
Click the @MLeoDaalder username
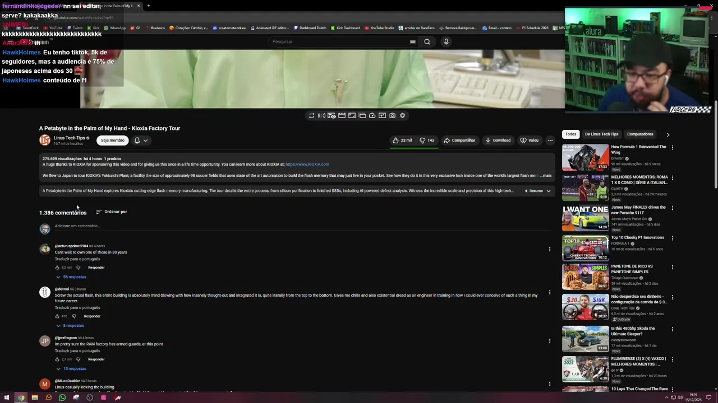click(x=67, y=381)
